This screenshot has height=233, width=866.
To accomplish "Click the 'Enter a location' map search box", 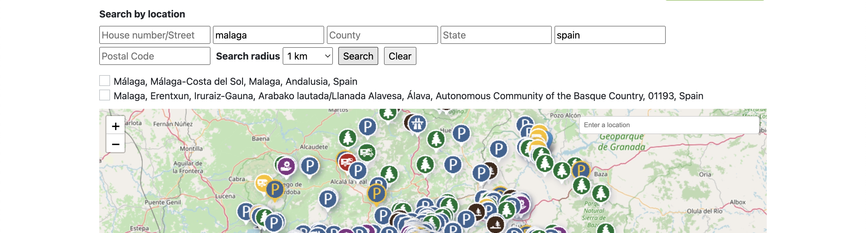I will [668, 125].
